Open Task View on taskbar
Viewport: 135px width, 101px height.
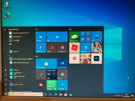(x=50, y=94)
